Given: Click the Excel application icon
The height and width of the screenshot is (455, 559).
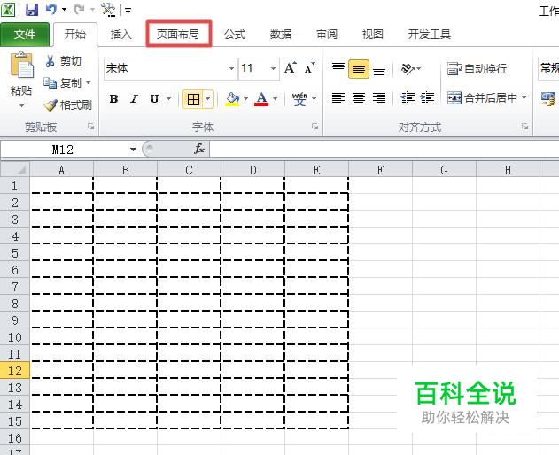Looking at the screenshot, I should click(8, 9).
